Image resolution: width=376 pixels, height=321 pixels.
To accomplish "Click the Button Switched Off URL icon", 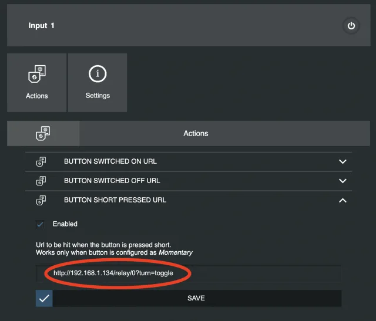I will [x=42, y=181].
